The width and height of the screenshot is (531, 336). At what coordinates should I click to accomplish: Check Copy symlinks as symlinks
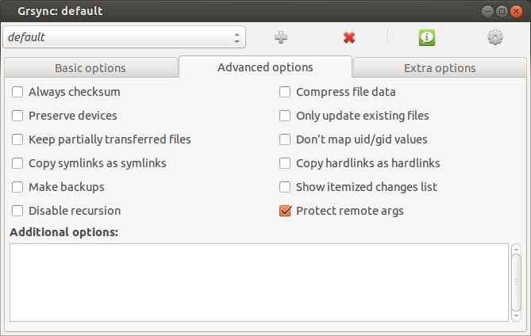tap(17, 163)
